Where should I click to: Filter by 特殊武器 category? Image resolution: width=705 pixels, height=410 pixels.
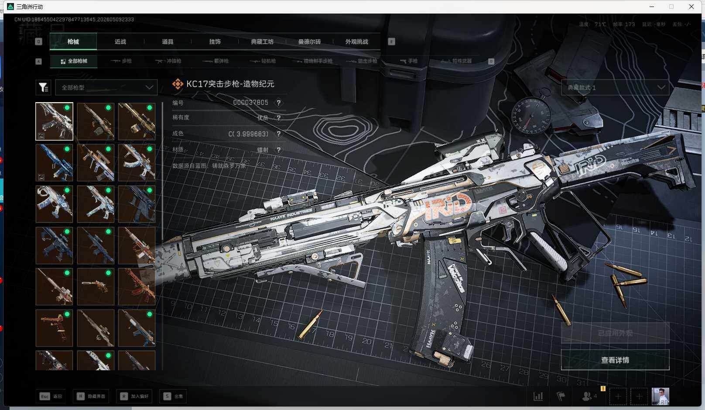(x=456, y=61)
